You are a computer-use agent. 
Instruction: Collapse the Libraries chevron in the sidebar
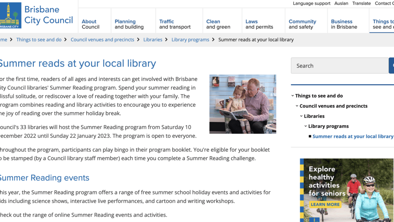click(x=301, y=116)
